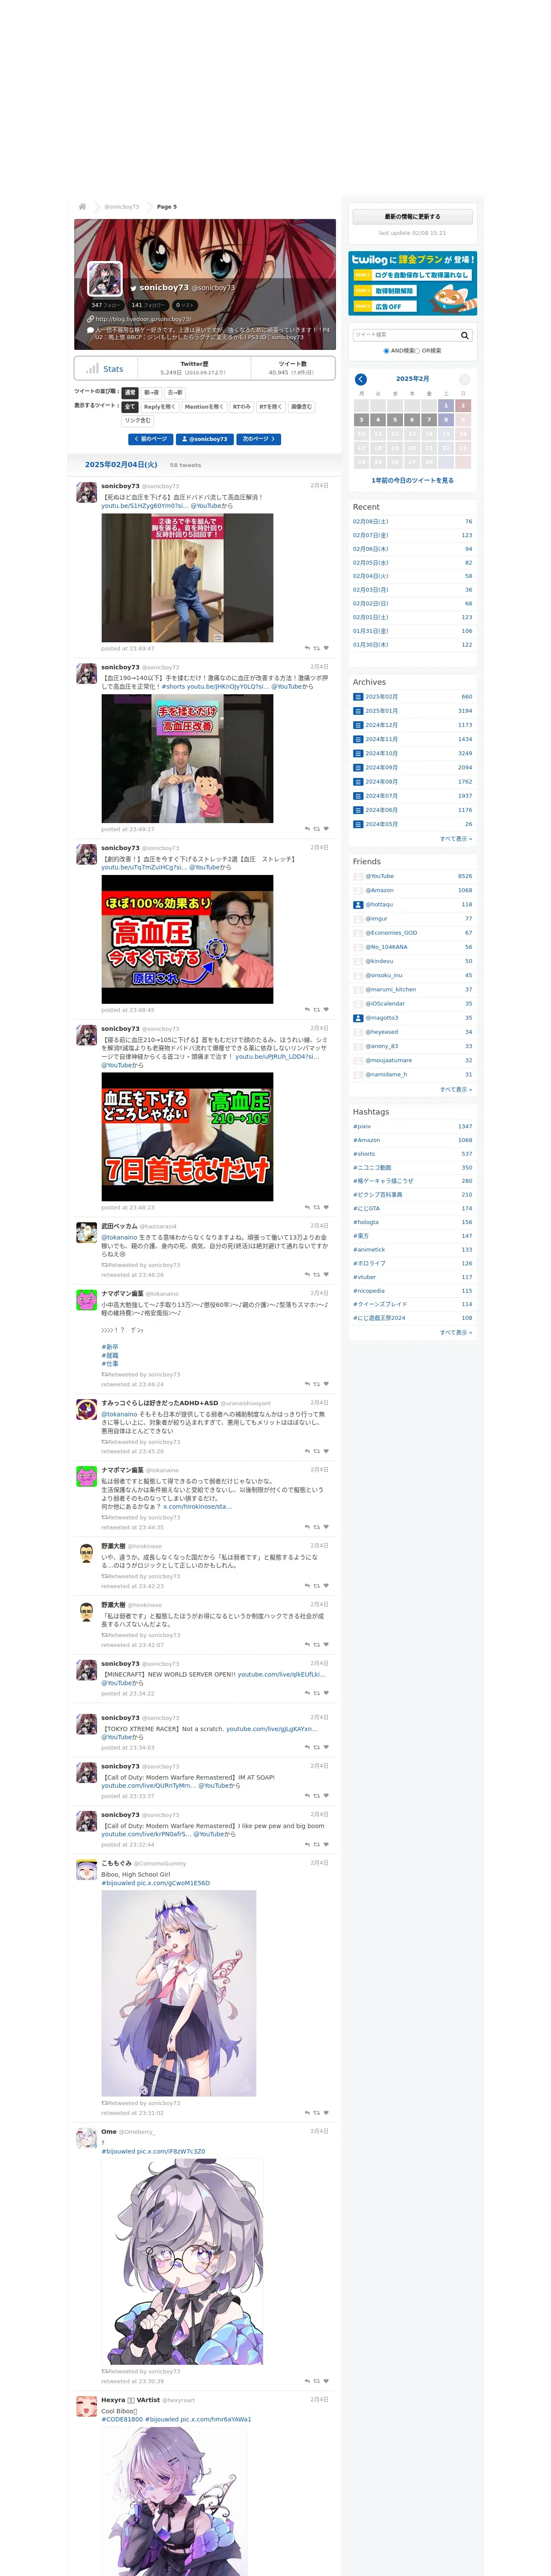Open the 141 フォロワー count
The height and width of the screenshot is (2576, 551).
[149, 305]
